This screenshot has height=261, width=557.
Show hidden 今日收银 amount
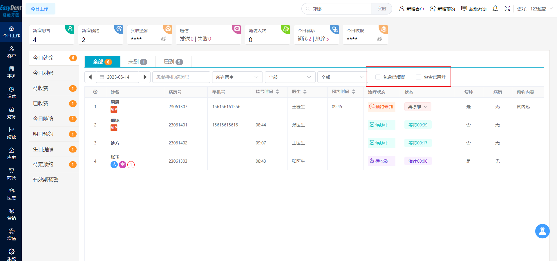pos(379,39)
